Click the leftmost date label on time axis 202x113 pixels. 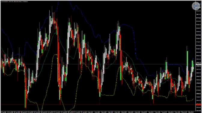pos(4,112)
